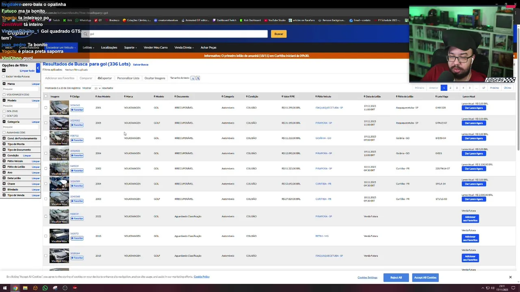
Task: Close the cookie banner X
Action: tap(510, 277)
